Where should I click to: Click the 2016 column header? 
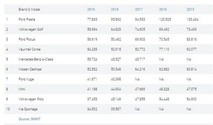click(163, 9)
